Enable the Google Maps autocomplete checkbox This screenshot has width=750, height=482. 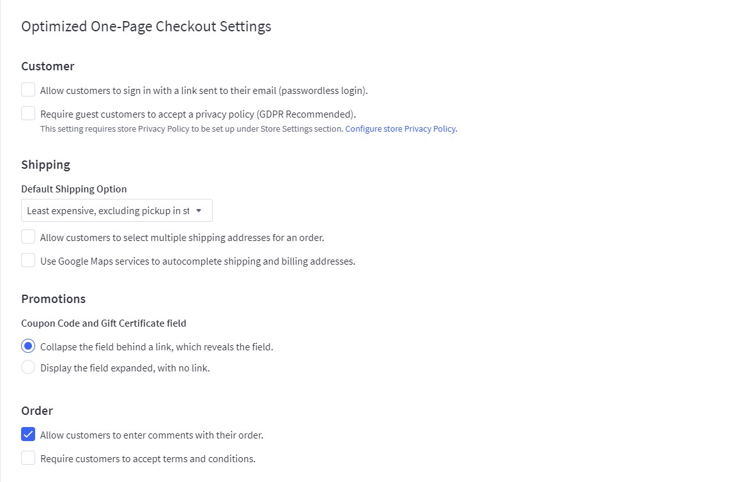coord(28,261)
